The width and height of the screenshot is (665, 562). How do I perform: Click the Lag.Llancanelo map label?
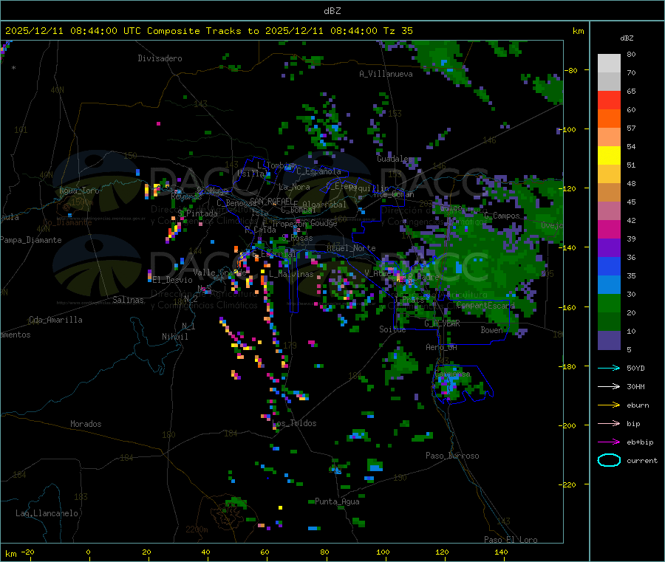pos(47,513)
